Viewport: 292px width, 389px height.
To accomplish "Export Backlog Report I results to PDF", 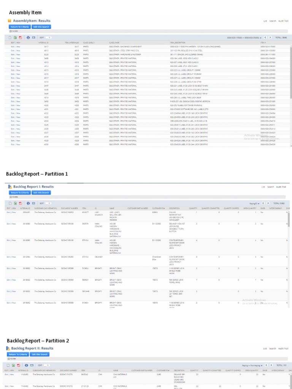I will [x=21, y=203].
